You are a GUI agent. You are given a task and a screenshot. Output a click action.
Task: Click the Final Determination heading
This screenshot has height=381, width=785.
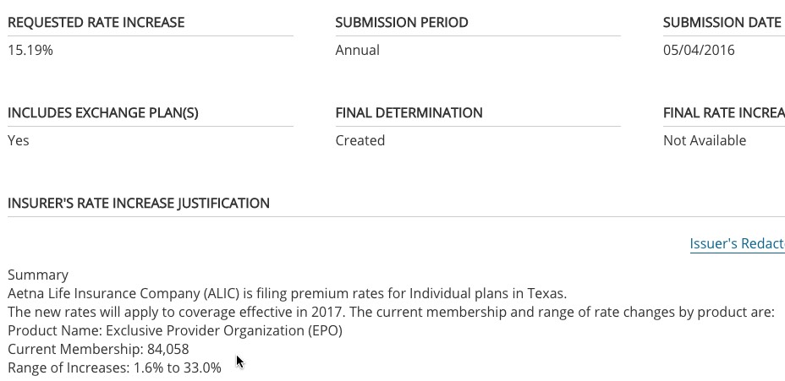pos(409,113)
